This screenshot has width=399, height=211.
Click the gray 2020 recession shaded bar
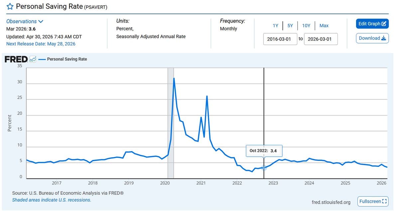pyautogui.click(x=171, y=123)
